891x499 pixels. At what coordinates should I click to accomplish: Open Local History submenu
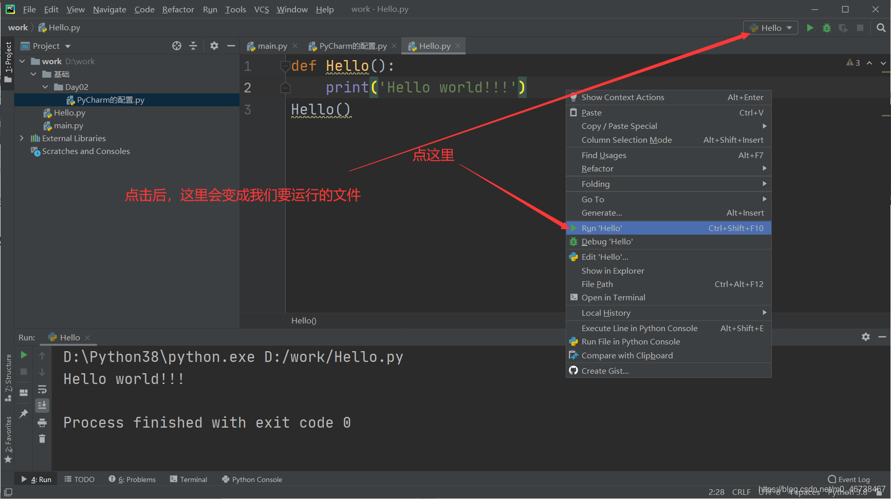669,313
